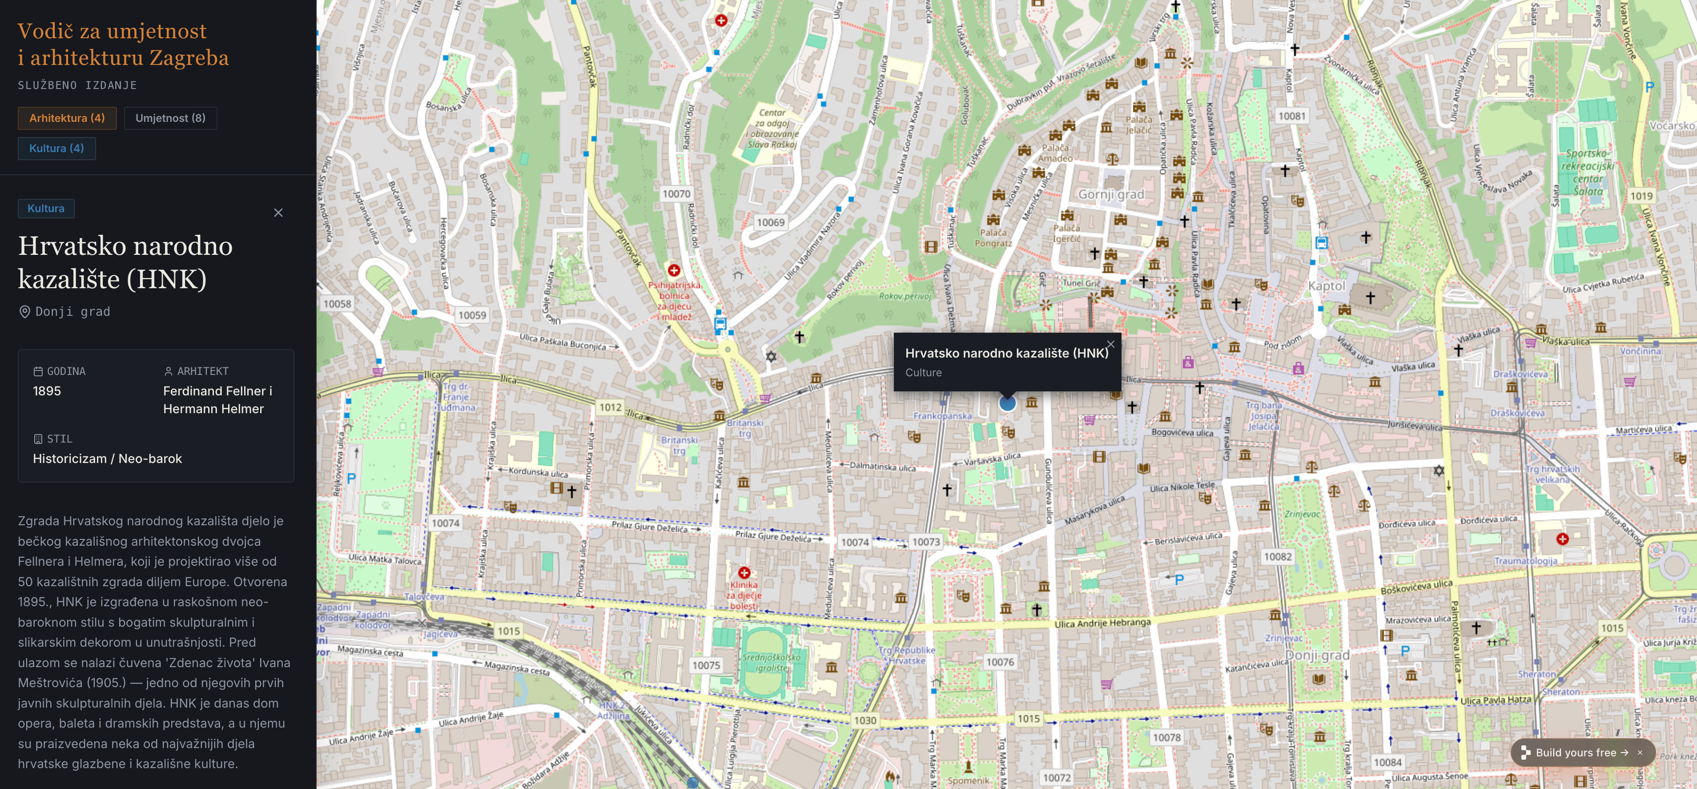Image resolution: width=1697 pixels, height=789 pixels.
Task: Click the 'Zrinjevac' park label
Action: pos(1303,515)
